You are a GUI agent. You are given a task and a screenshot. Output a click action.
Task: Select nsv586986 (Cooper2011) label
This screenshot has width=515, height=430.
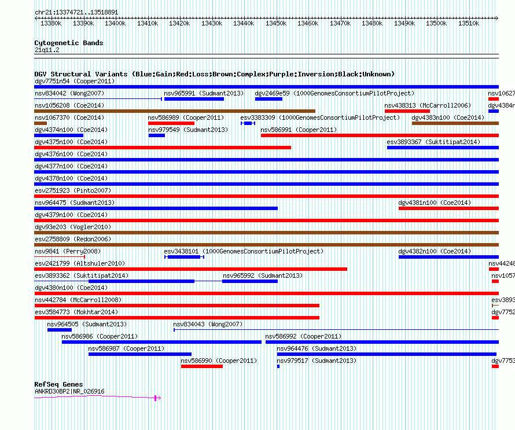tap(100, 336)
